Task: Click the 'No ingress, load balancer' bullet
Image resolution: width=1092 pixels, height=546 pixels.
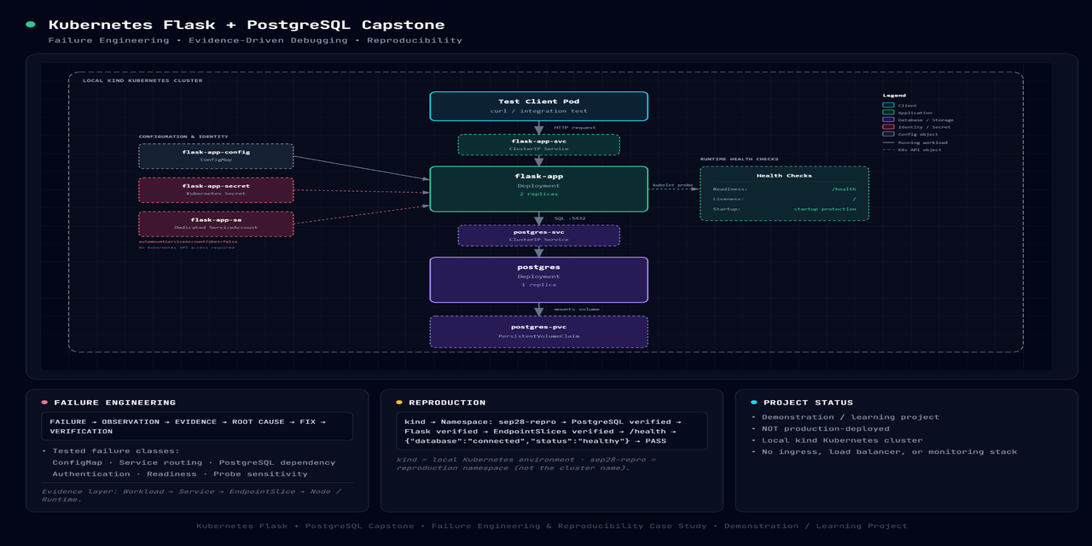Action: tap(885, 452)
